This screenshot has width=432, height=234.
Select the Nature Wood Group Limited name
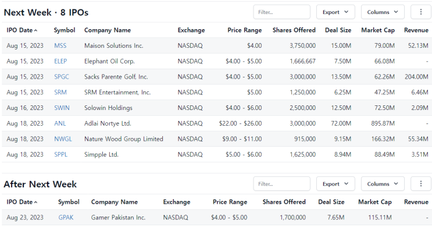[x=124, y=139]
